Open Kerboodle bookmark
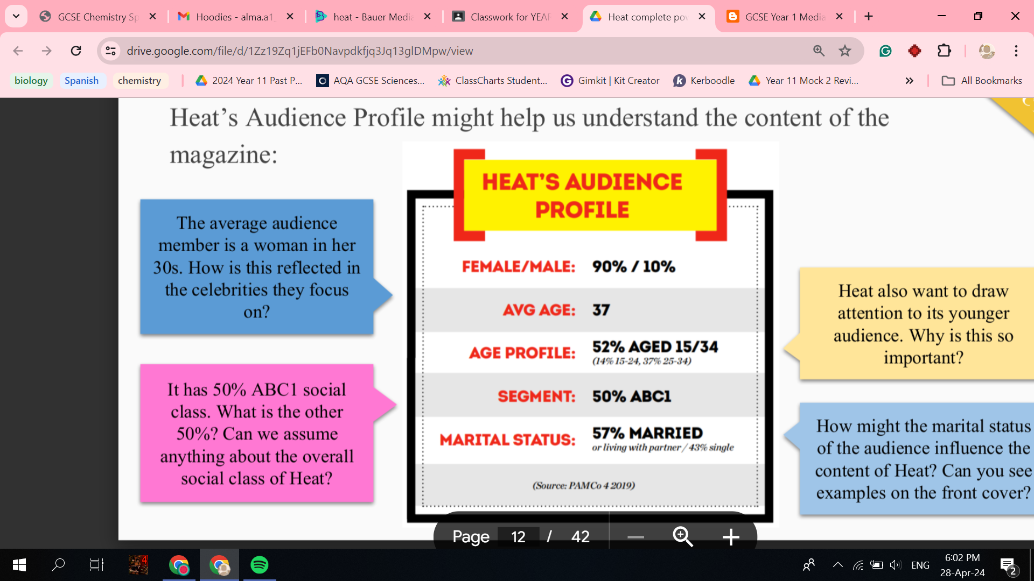Screen dimensions: 1034x581 pyautogui.click(x=704, y=81)
